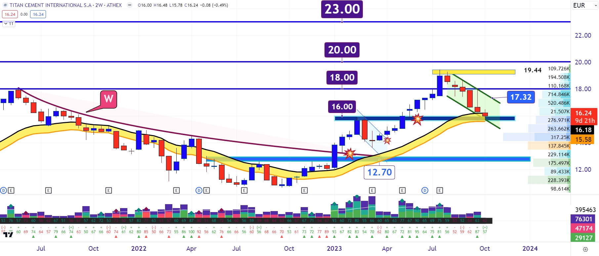
Task: Click the orange 15.58 tag on price axis
Action: (x=583, y=139)
